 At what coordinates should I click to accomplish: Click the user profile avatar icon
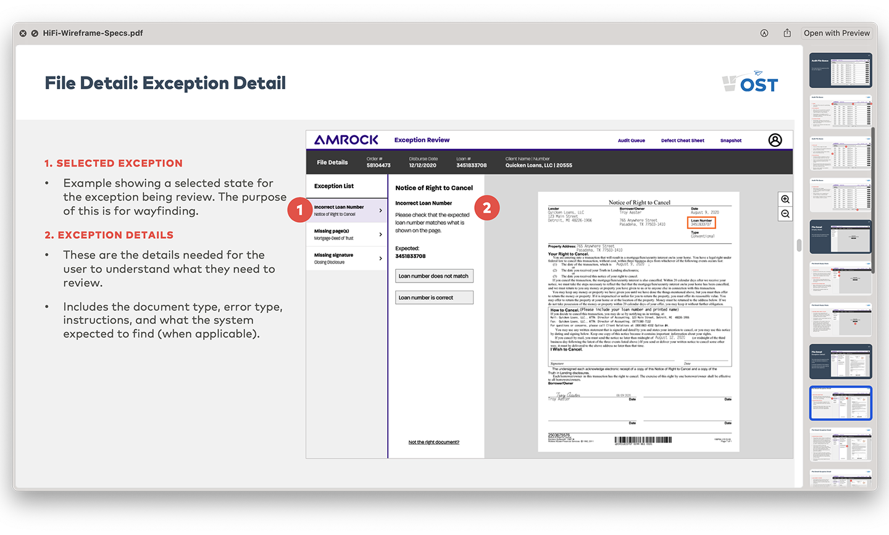pyautogui.click(x=775, y=140)
